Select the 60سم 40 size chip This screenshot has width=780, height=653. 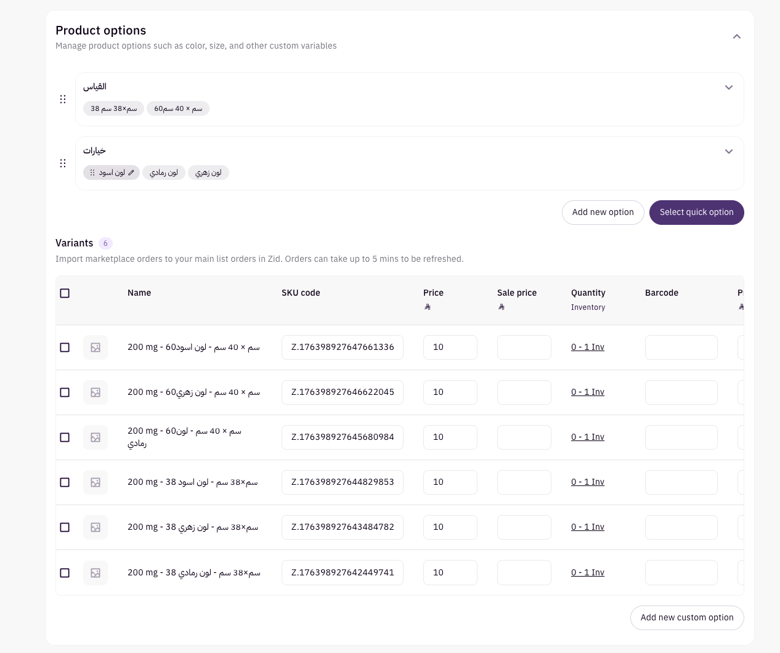click(x=178, y=108)
